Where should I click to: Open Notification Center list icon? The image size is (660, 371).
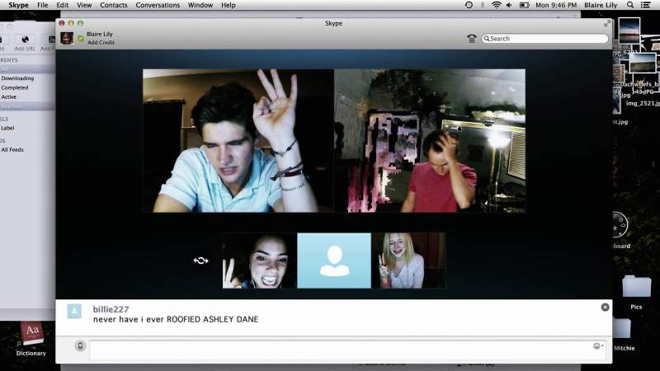point(645,5)
